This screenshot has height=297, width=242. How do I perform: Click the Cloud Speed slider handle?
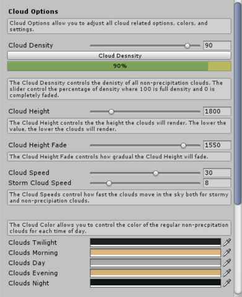point(156,173)
